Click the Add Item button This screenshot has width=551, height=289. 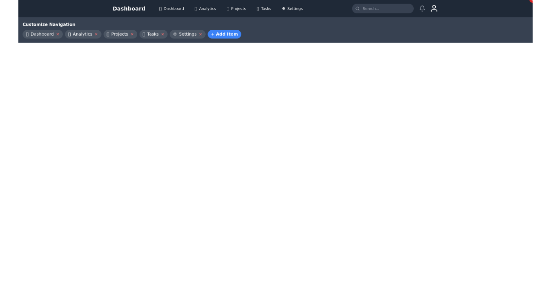pos(224,34)
